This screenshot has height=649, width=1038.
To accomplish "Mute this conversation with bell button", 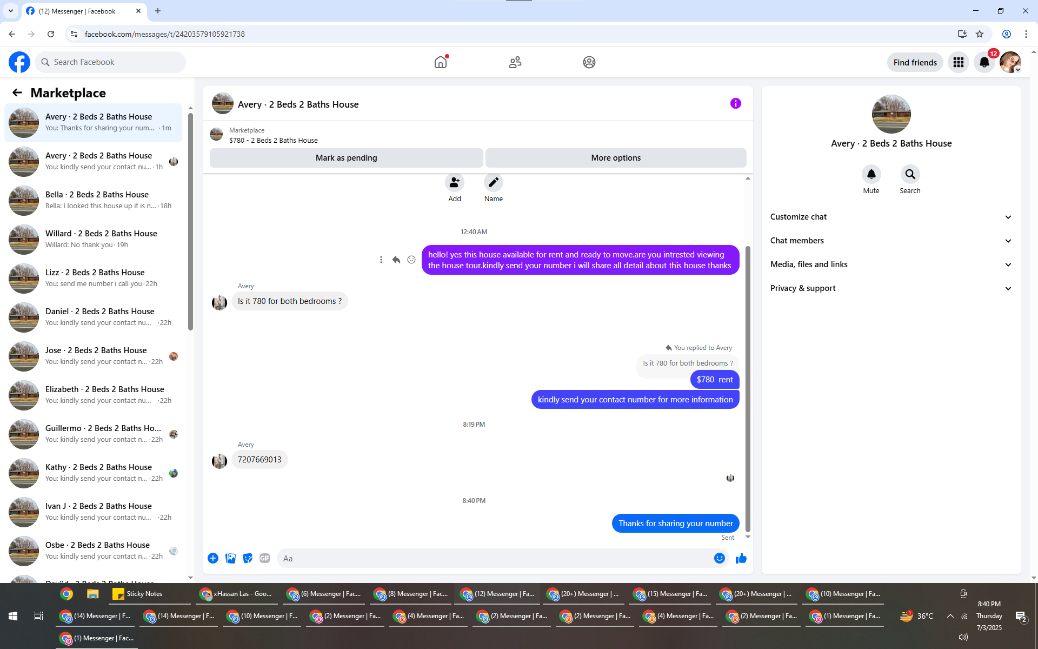I will tap(871, 175).
